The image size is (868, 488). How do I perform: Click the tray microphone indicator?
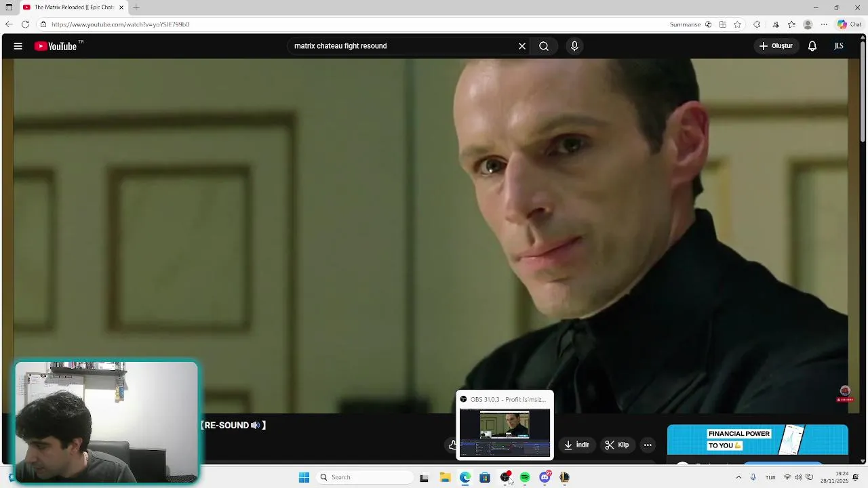753,477
